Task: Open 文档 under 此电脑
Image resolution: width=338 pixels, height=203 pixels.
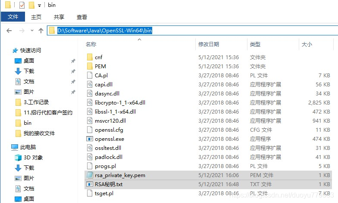Action: (24, 188)
